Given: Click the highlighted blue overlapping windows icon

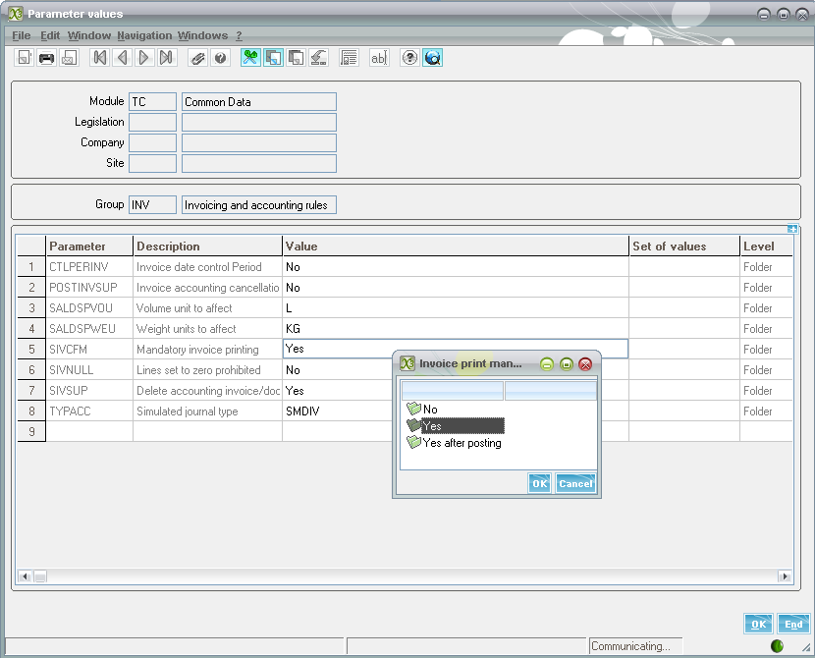Looking at the screenshot, I should 273,58.
